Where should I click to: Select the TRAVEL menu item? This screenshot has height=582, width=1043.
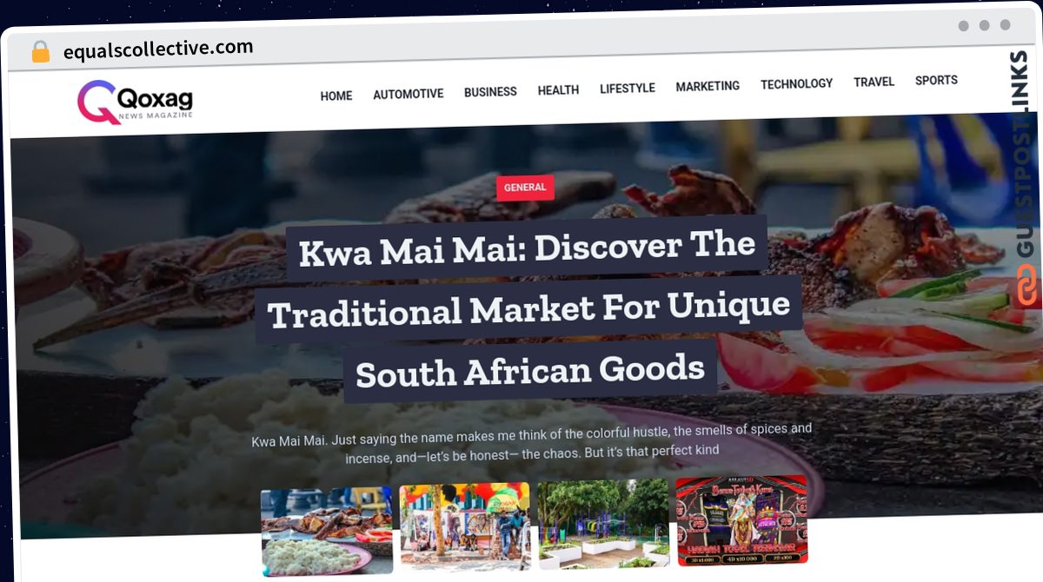[x=874, y=82]
